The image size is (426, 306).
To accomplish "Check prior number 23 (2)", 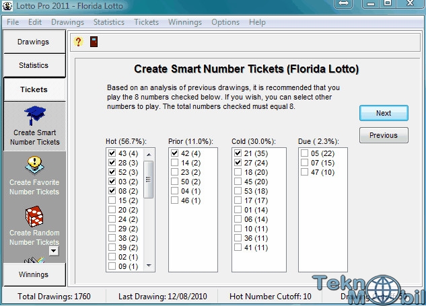I will [175, 172].
